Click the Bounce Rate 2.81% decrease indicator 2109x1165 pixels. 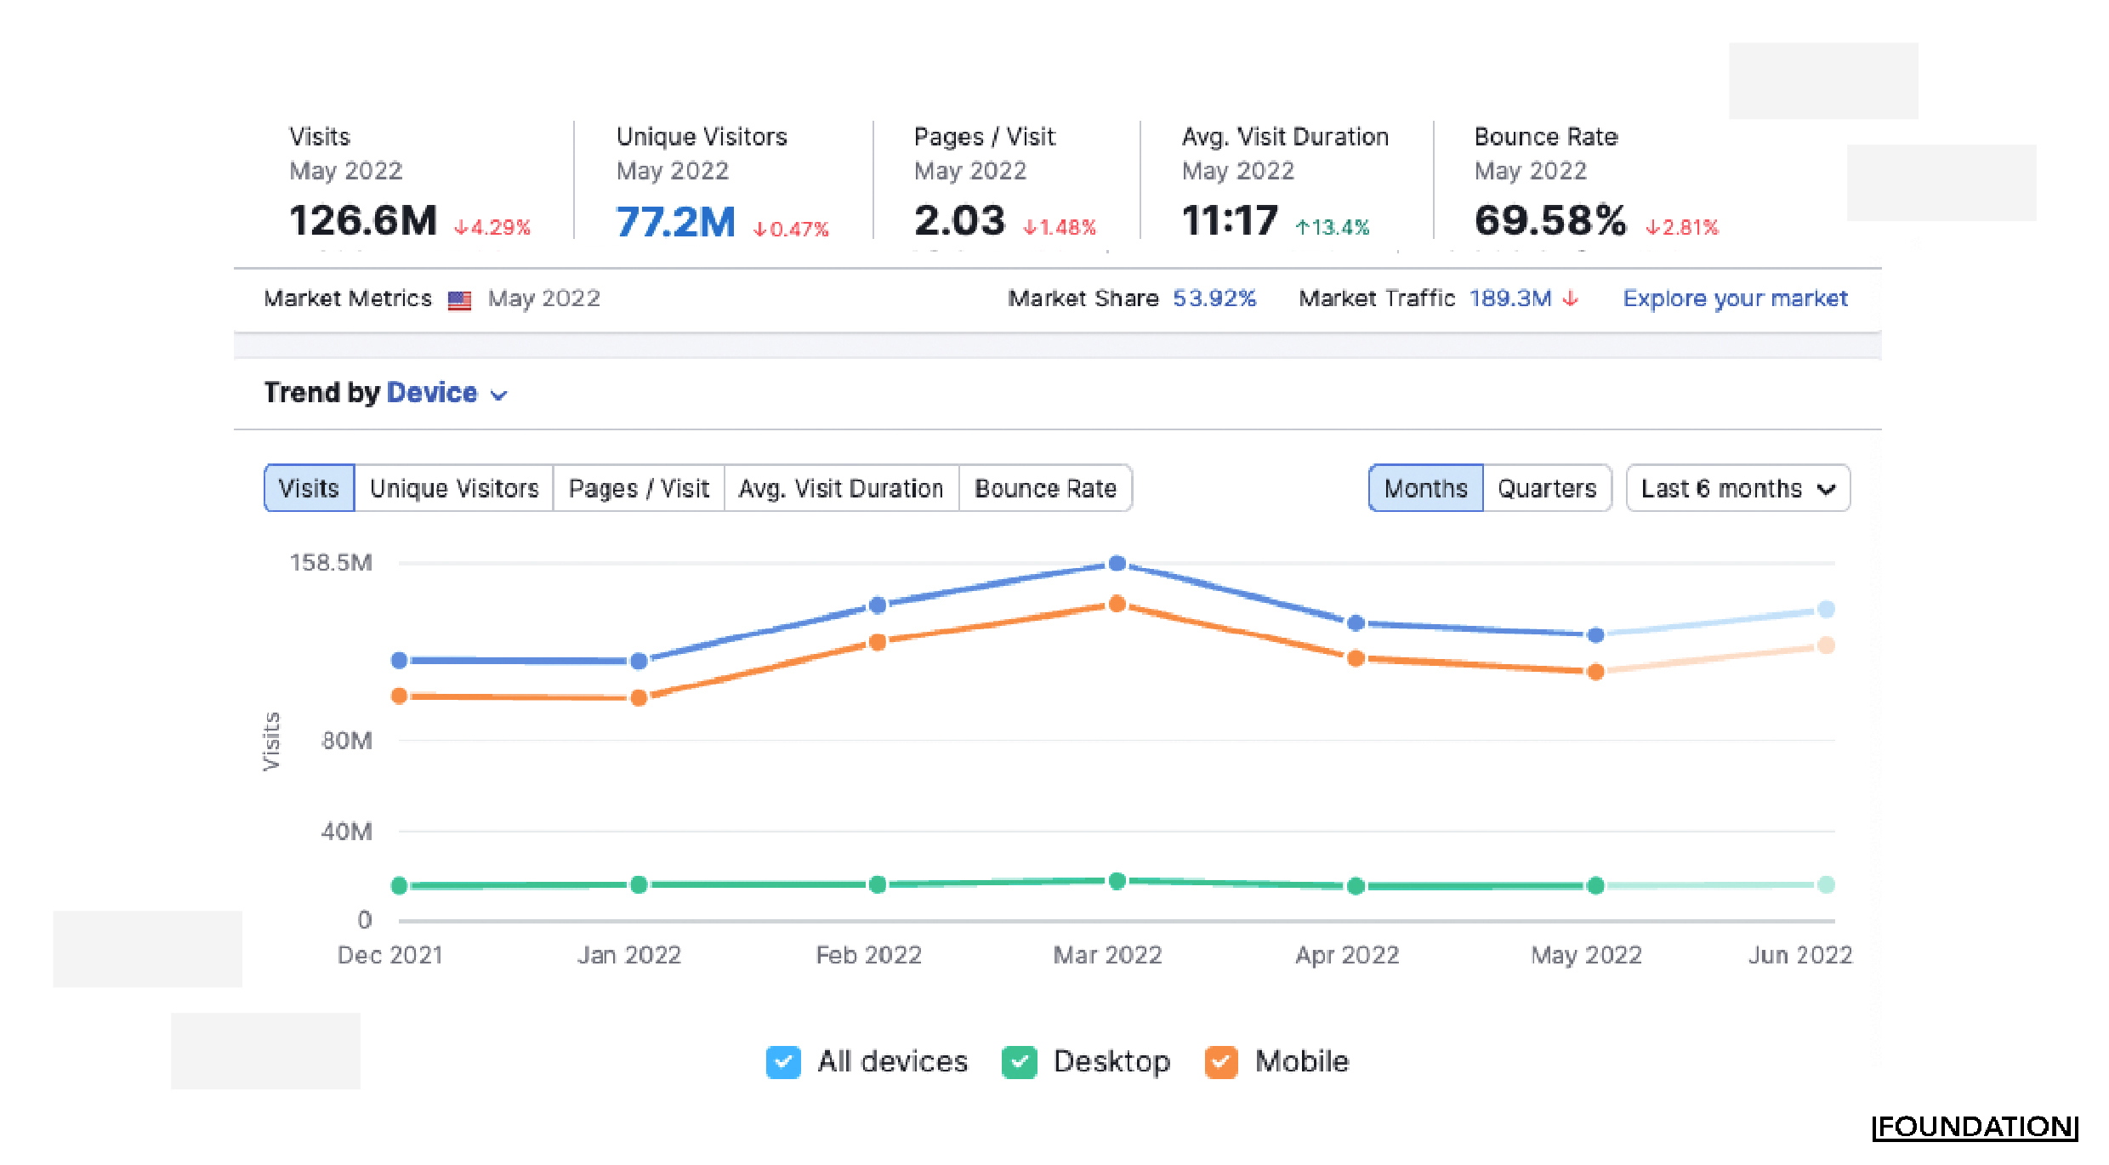coord(1681,227)
